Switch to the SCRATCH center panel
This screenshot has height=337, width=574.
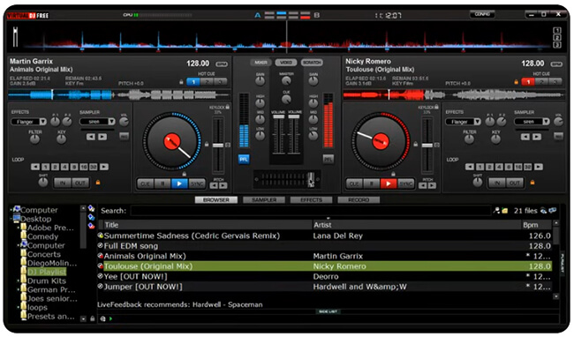pos(312,63)
